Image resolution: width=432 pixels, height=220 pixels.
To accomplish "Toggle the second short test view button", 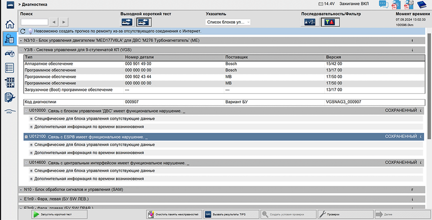I will pos(143,22).
